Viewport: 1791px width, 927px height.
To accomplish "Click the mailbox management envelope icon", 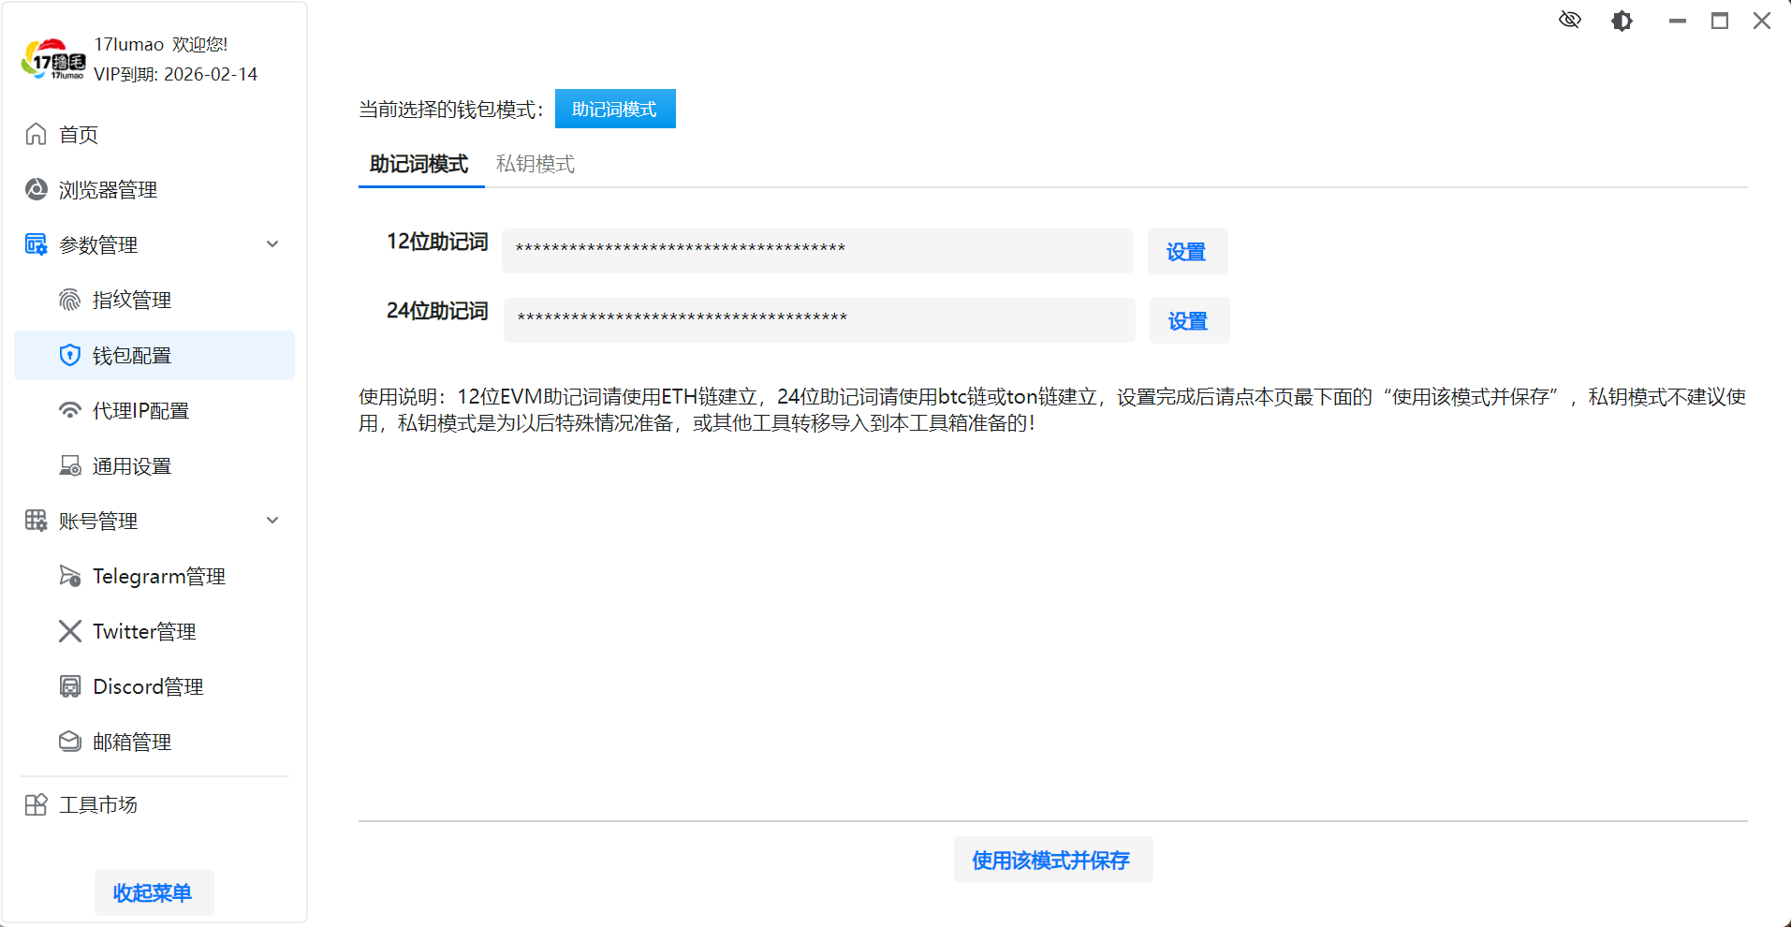I will tap(70, 742).
